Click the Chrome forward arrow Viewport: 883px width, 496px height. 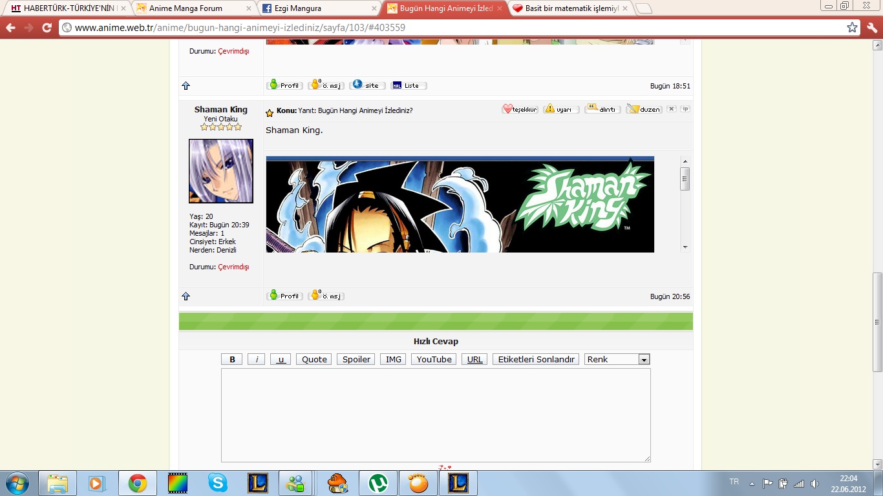click(x=28, y=28)
